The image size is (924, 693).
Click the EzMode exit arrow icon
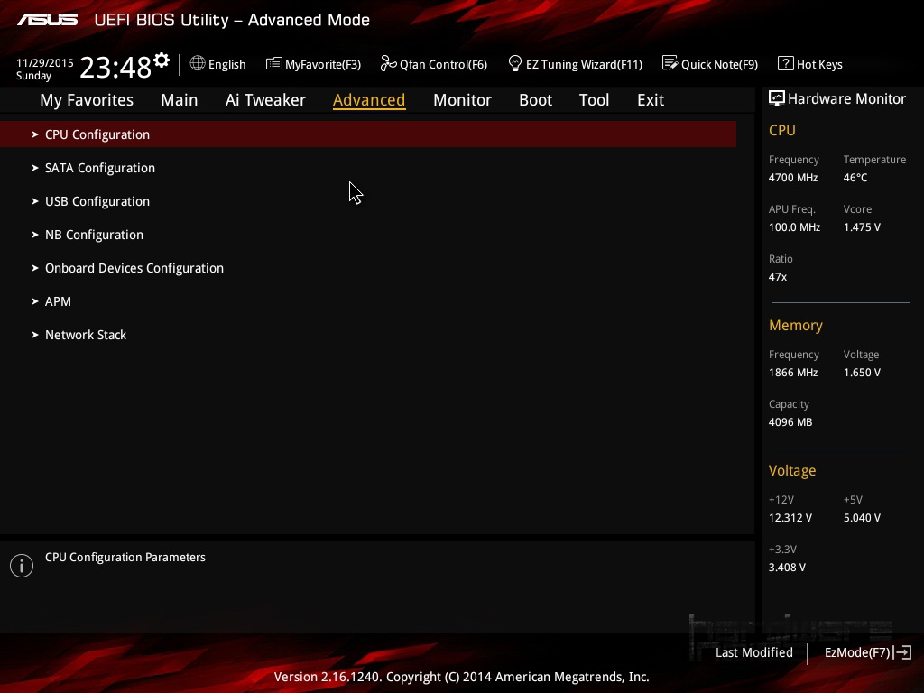[x=903, y=652]
